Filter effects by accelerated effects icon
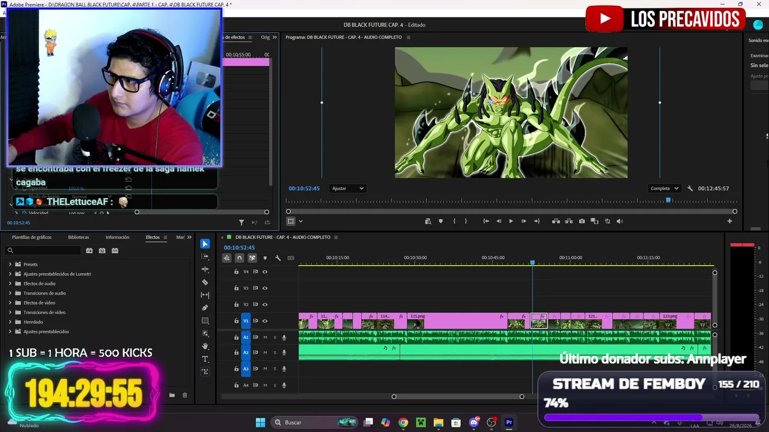This screenshot has height=432, width=769. (x=89, y=250)
